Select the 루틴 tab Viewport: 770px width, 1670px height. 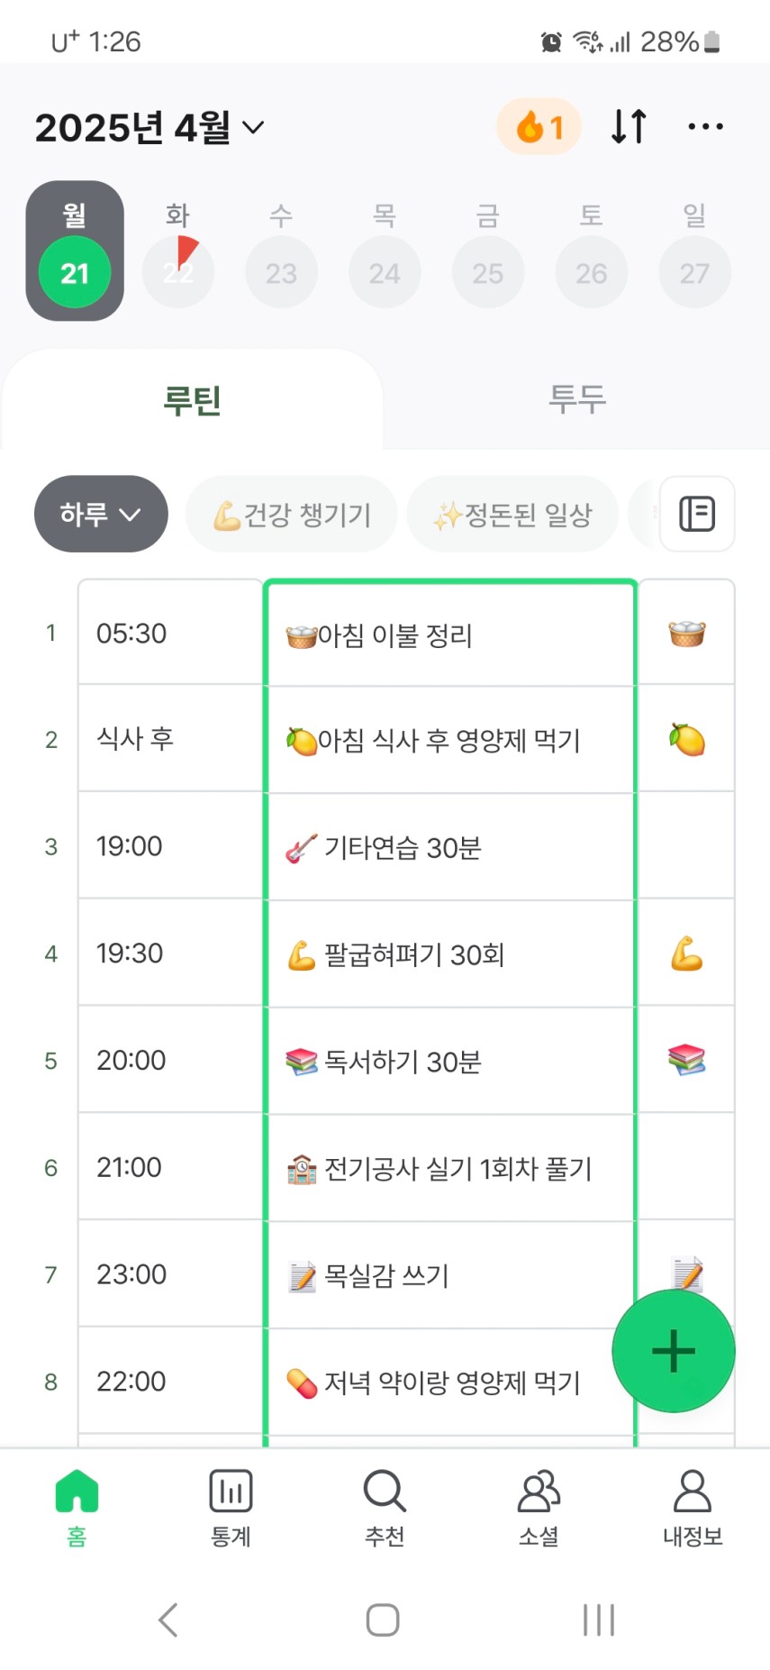click(x=192, y=399)
